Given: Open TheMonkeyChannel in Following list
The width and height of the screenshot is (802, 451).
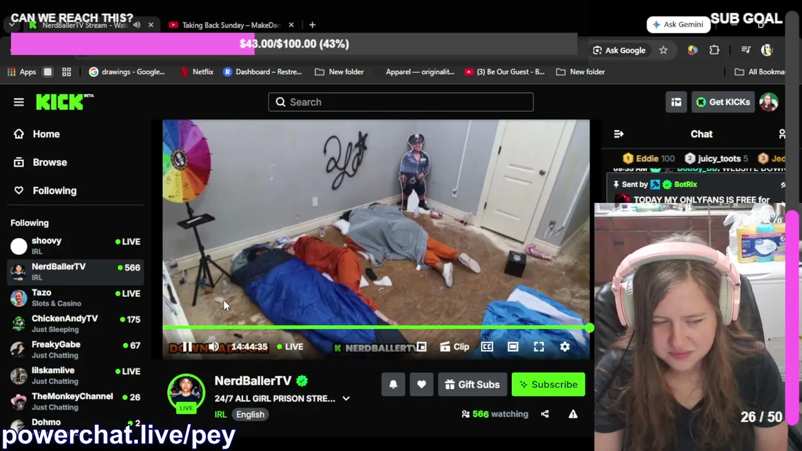Looking at the screenshot, I should click(75, 402).
